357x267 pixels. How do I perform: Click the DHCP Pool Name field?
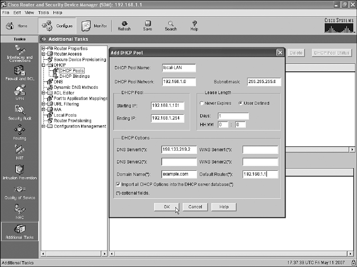click(178, 68)
